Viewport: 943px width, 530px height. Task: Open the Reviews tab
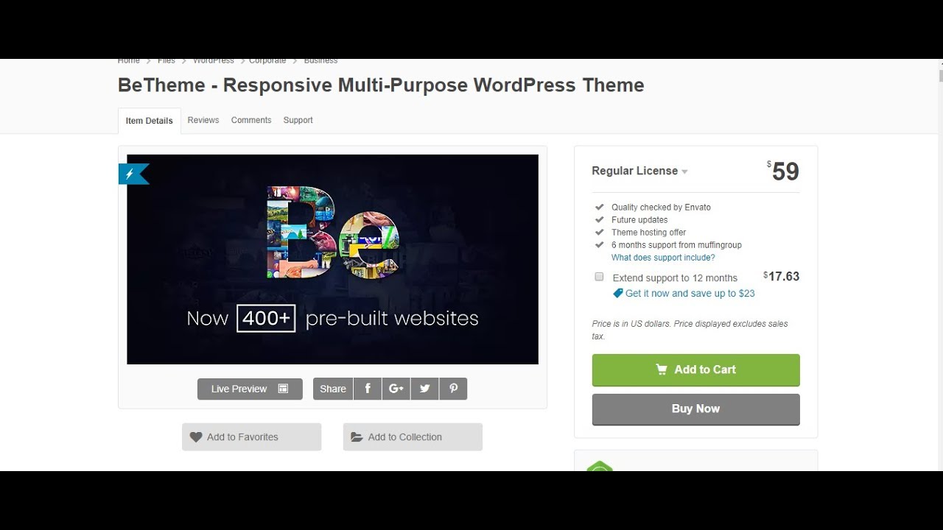[203, 120]
